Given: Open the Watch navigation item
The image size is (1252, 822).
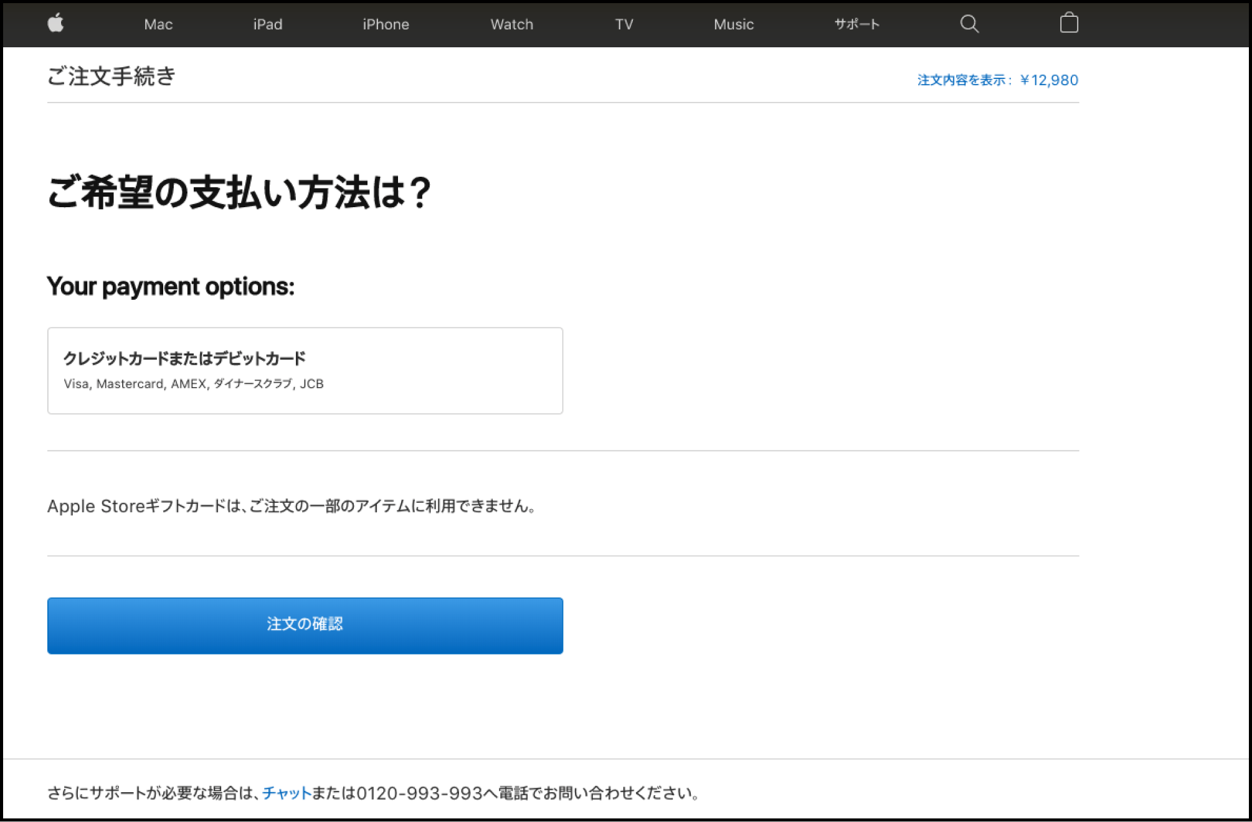Looking at the screenshot, I should (x=511, y=24).
